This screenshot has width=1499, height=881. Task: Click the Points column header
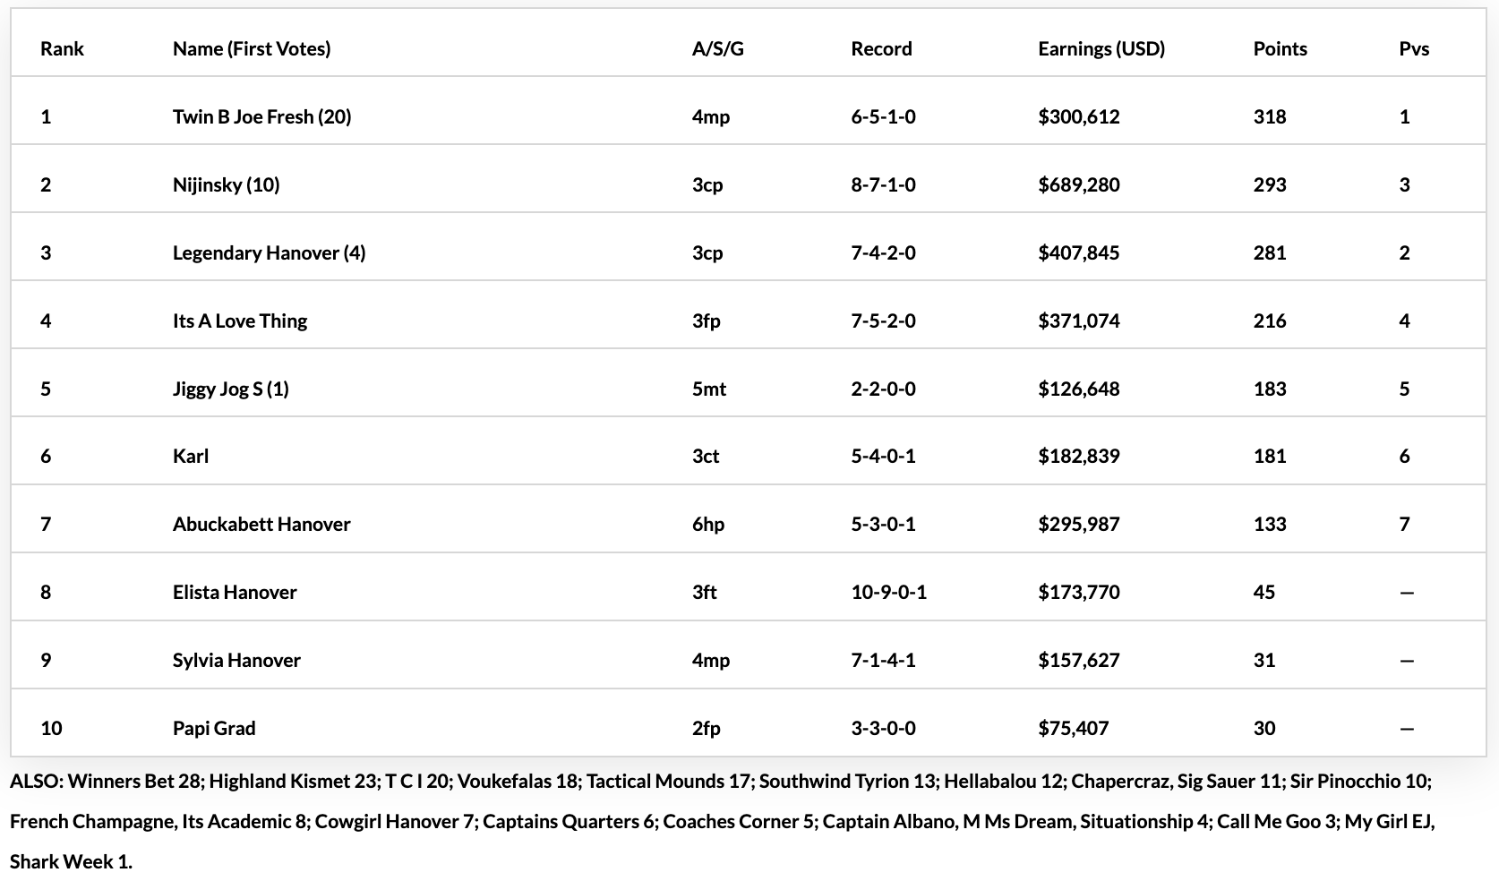[x=1280, y=48]
